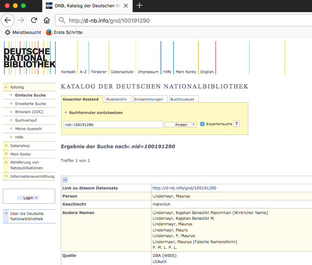Open Erweiterte Suche in the sidebar
This screenshot has width=312, height=265.
[31, 104]
